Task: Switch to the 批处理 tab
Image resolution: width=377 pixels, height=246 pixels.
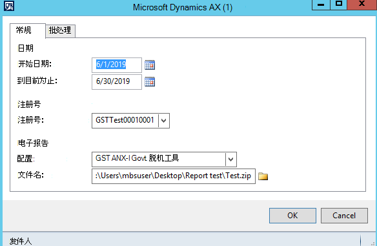Action: coord(60,30)
